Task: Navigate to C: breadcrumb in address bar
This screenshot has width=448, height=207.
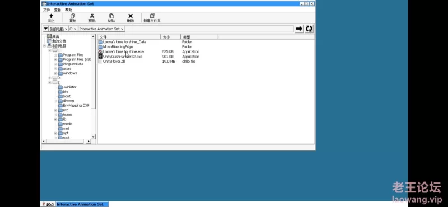Action: click(x=73, y=29)
